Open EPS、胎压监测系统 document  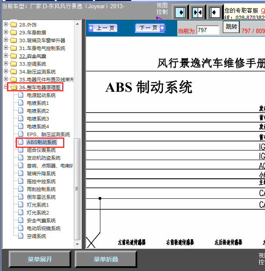[x=49, y=134]
